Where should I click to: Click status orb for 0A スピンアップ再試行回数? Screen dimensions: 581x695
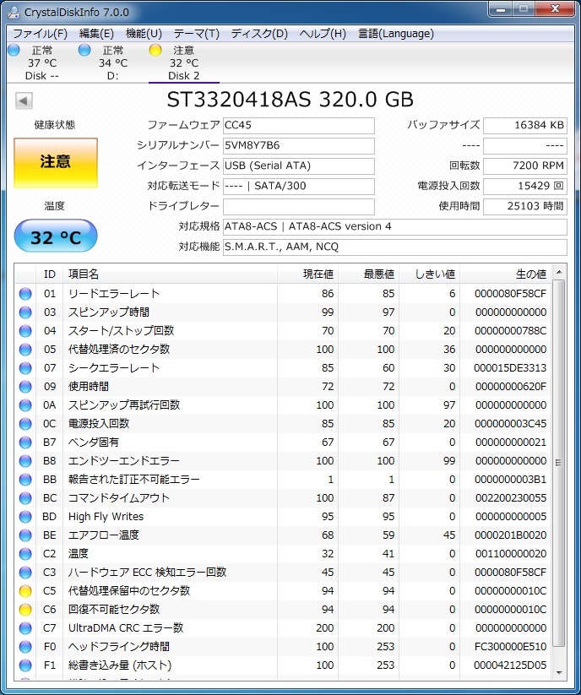[x=25, y=405]
